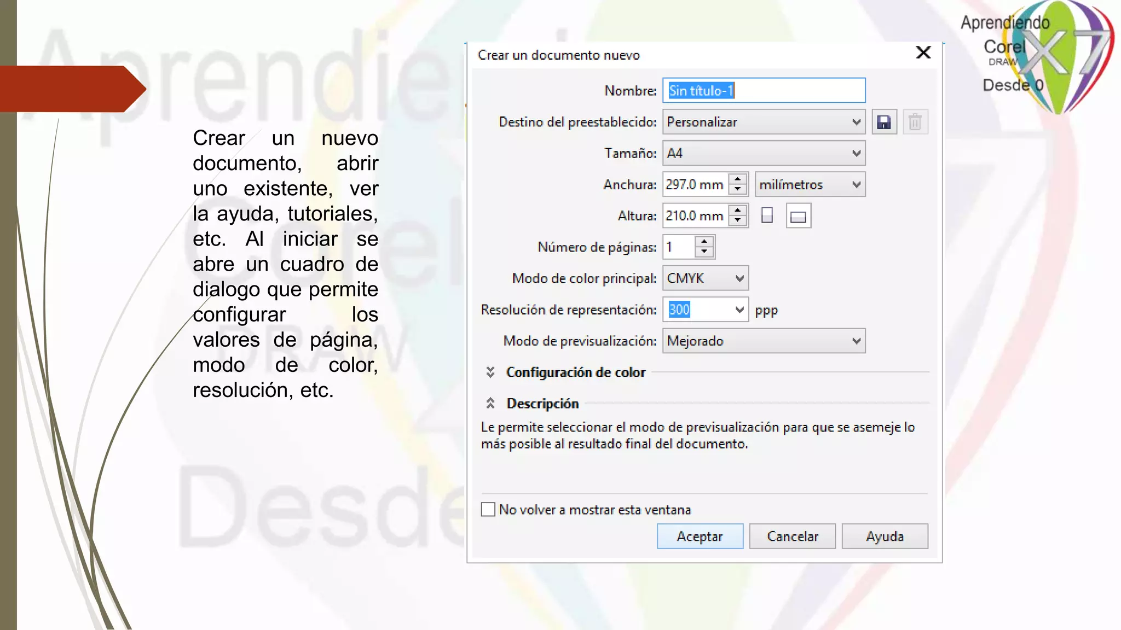Open the Tamaño A4 dropdown
This screenshot has height=630, width=1121.
point(764,153)
